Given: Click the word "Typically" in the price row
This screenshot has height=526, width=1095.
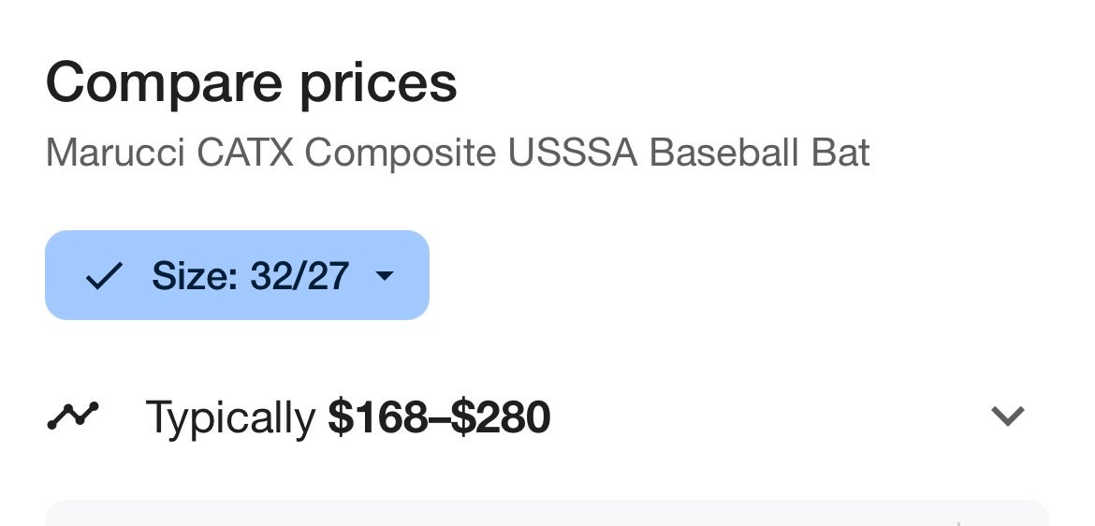Looking at the screenshot, I should click(x=230, y=417).
